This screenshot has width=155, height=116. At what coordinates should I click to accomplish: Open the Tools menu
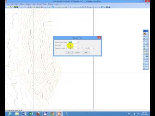pyautogui.click(x=16, y=4)
